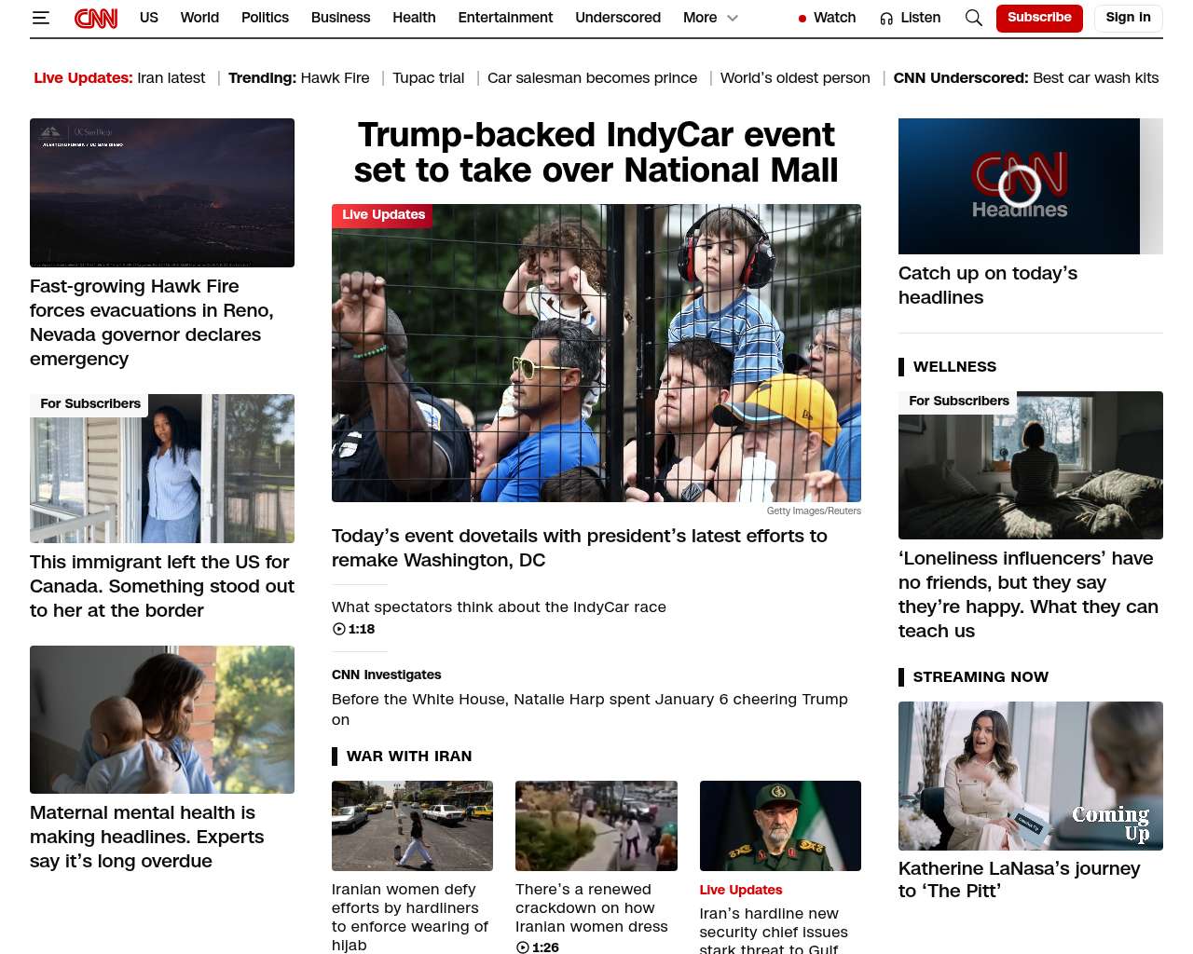The image size is (1193, 954).
Task: Read the immigrant left US for Canada story
Action: pyautogui.click(x=162, y=586)
